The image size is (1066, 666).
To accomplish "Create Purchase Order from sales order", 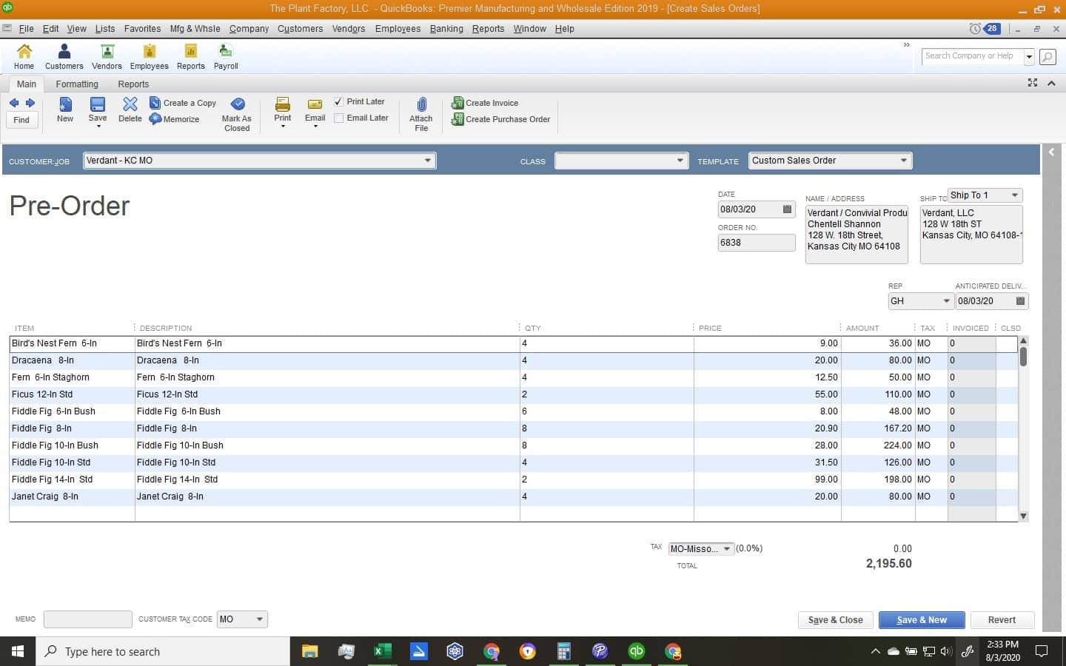I will pyautogui.click(x=501, y=119).
